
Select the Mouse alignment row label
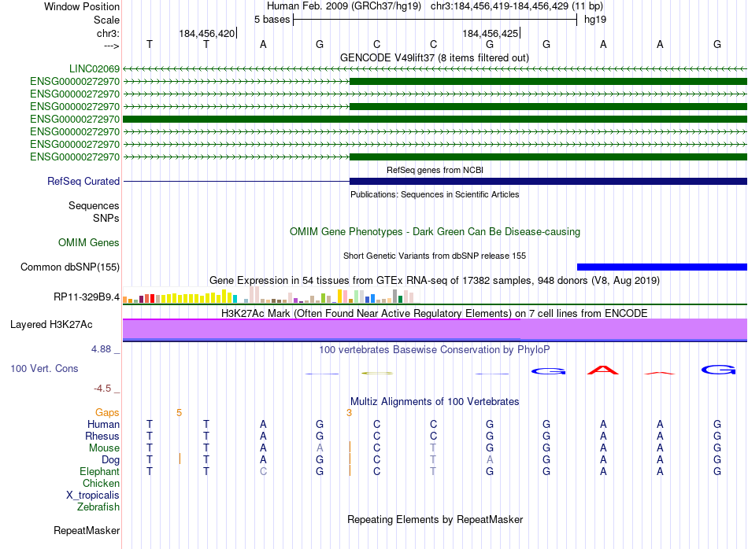point(104,448)
